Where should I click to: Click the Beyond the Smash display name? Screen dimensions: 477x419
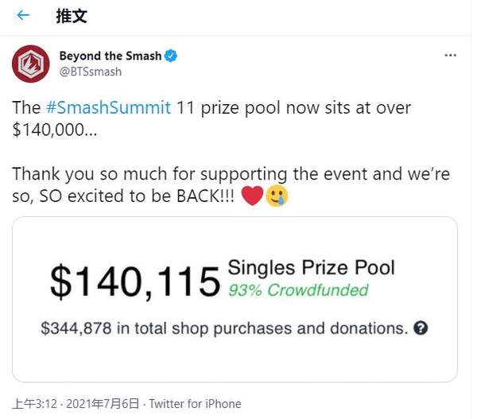pyautogui.click(x=110, y=56)
